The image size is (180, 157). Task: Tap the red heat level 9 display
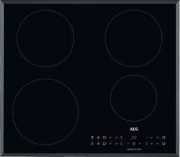[x=121, y=137]
